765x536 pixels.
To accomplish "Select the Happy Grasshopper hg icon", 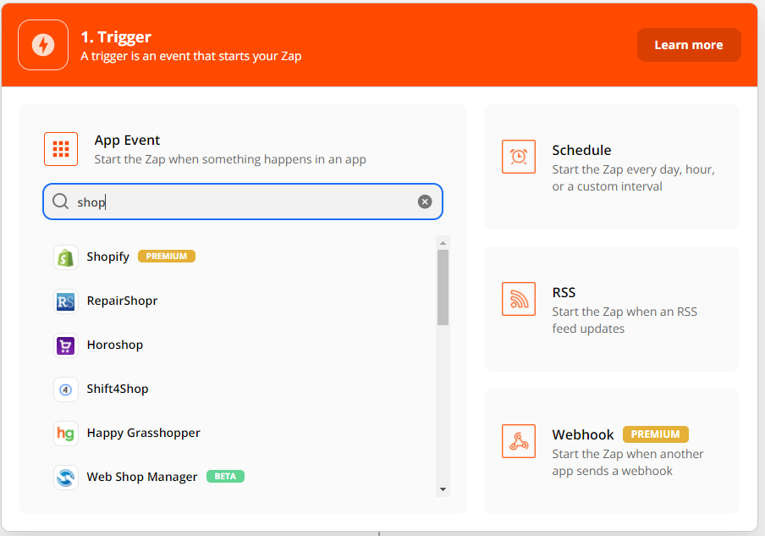I will (66, 434).
